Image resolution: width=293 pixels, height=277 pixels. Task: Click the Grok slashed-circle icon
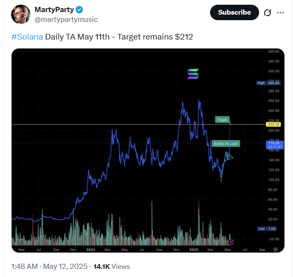[x=267, y=12]
